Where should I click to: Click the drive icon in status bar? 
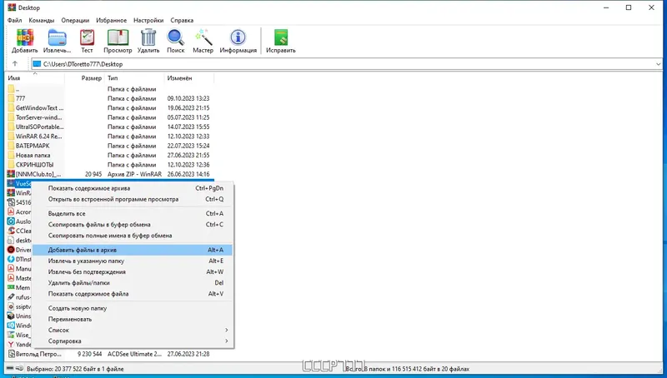pyautogui.click(x=10, y=369)
